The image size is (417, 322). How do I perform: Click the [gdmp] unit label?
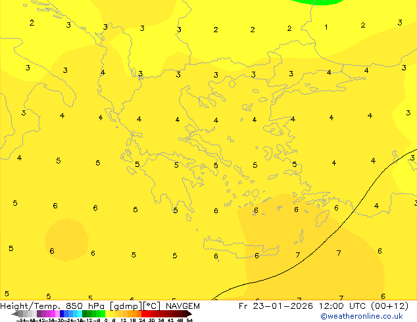coord(126,306)
